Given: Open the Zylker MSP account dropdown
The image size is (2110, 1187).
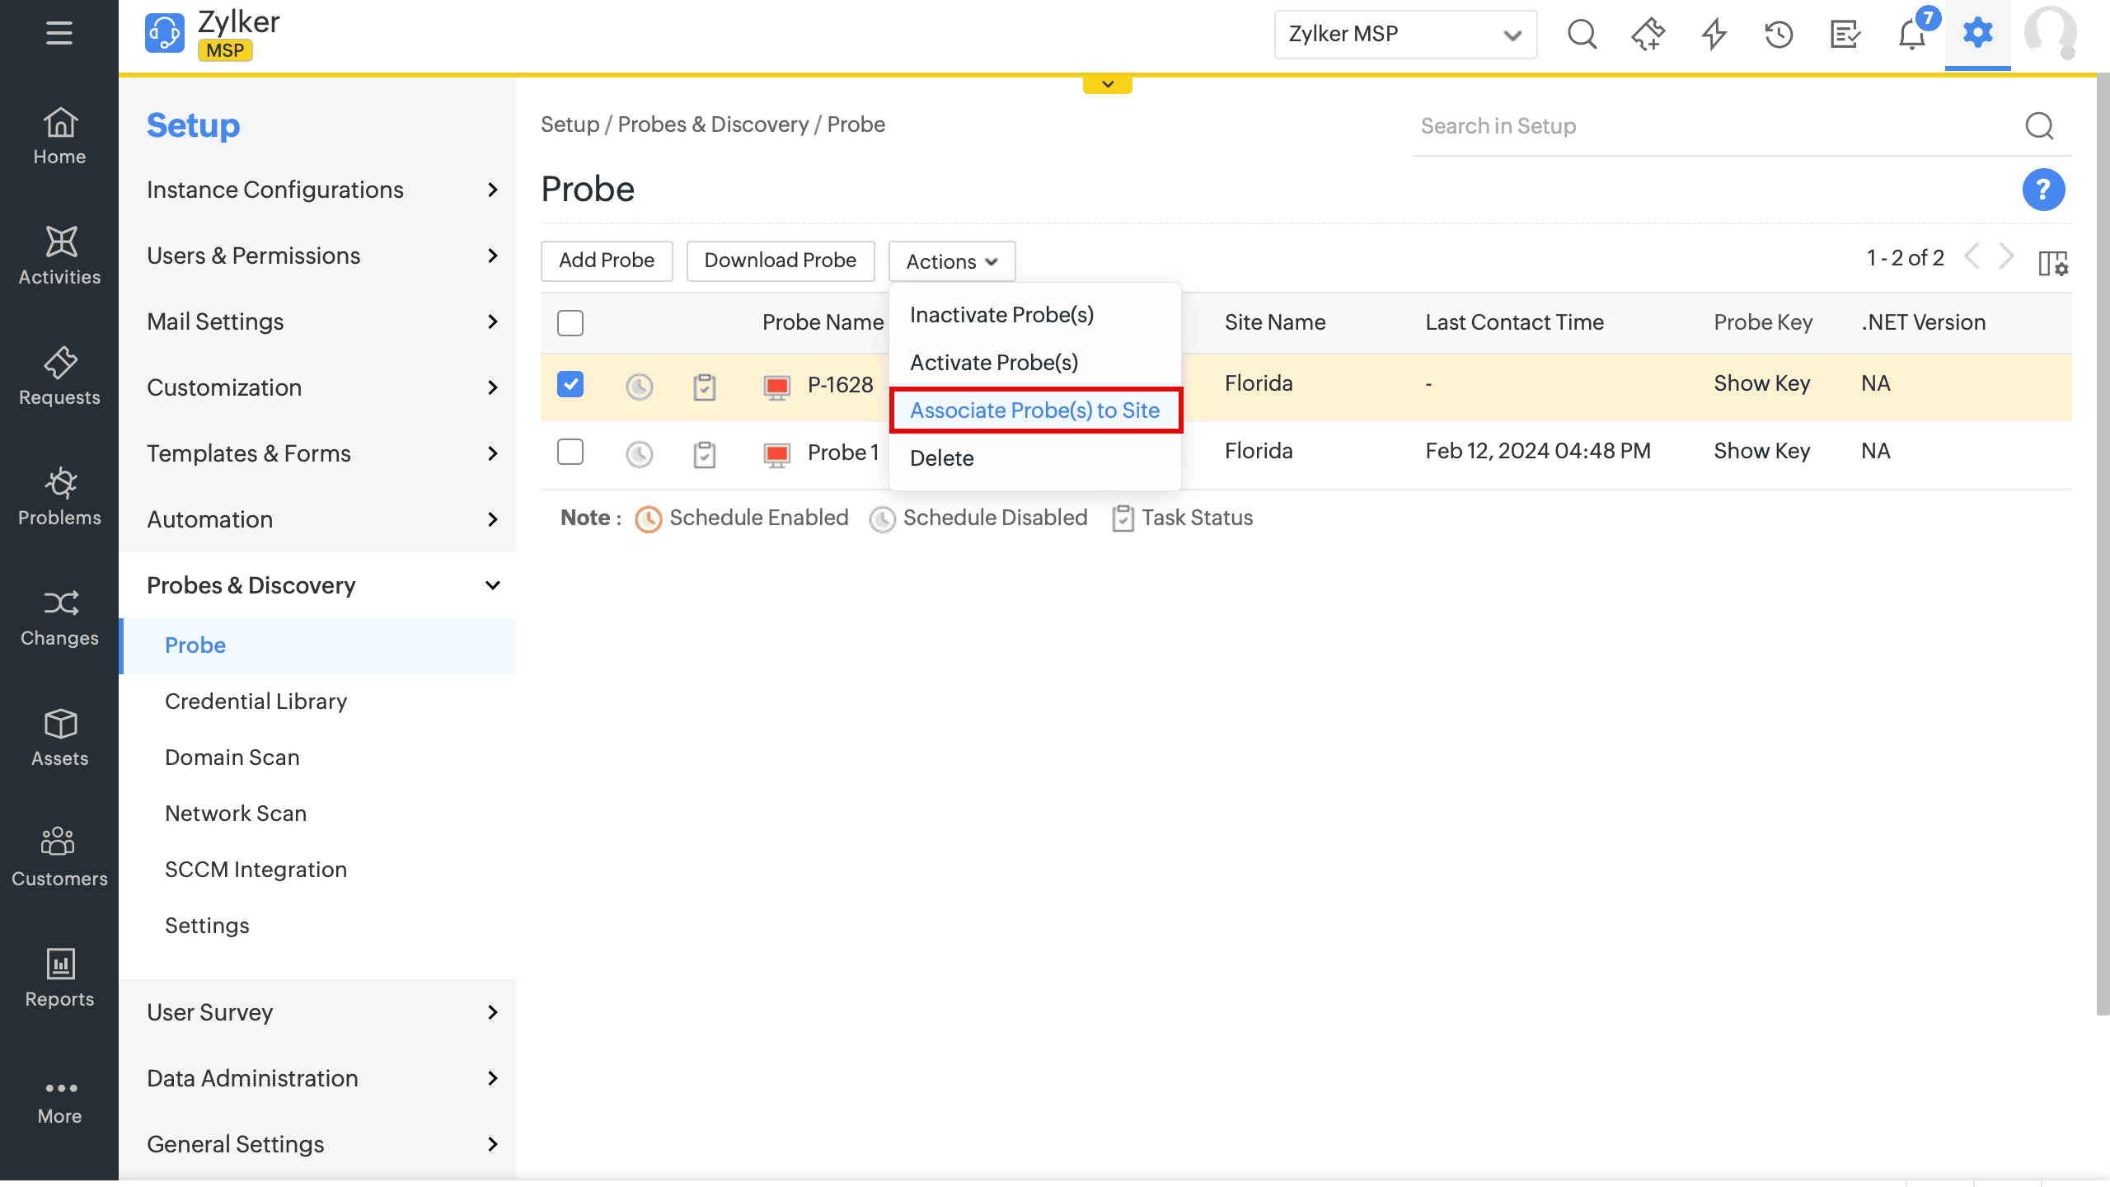Looking at the screenshot, I should tap(1404, 35).
